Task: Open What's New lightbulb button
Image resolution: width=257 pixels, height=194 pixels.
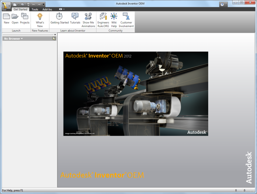Action: (x=40, y=20)
